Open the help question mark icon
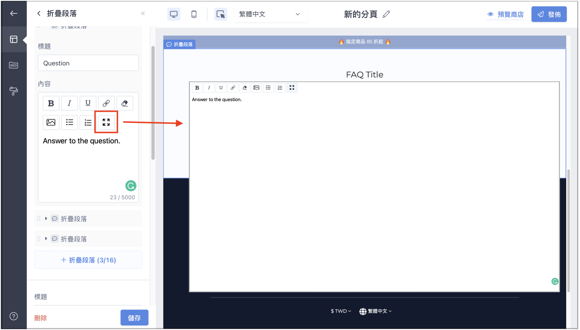The image size is (580, 330). tap(13, 316)
